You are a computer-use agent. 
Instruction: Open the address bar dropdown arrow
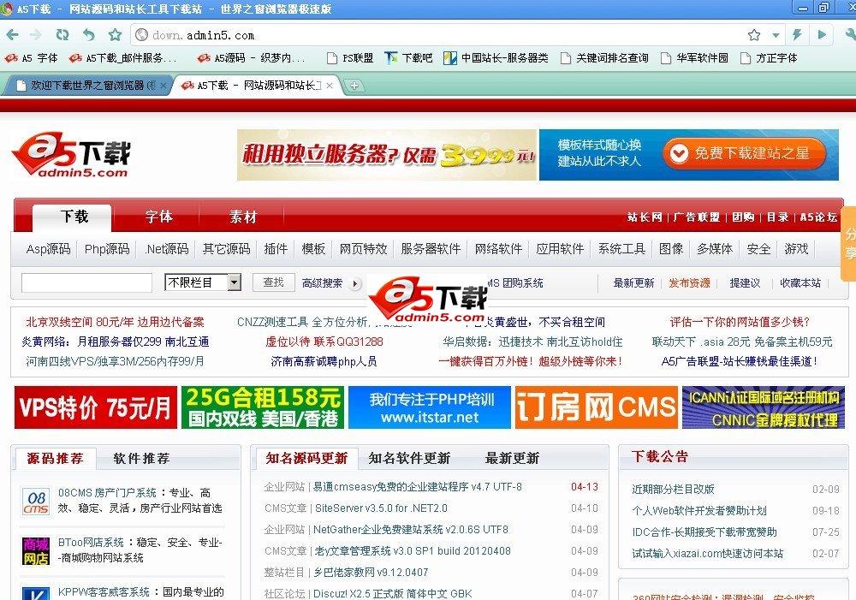[x=776, y=35]
